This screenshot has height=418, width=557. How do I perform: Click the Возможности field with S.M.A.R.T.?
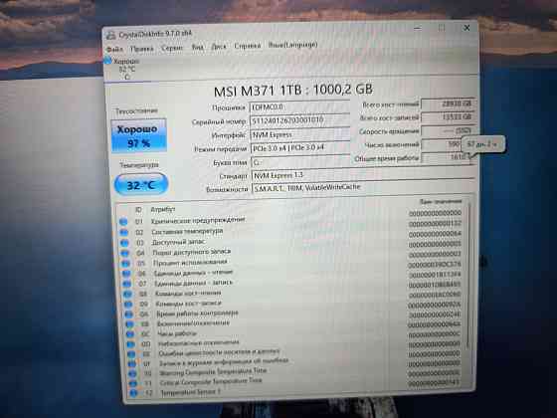[x=363, y=187]
